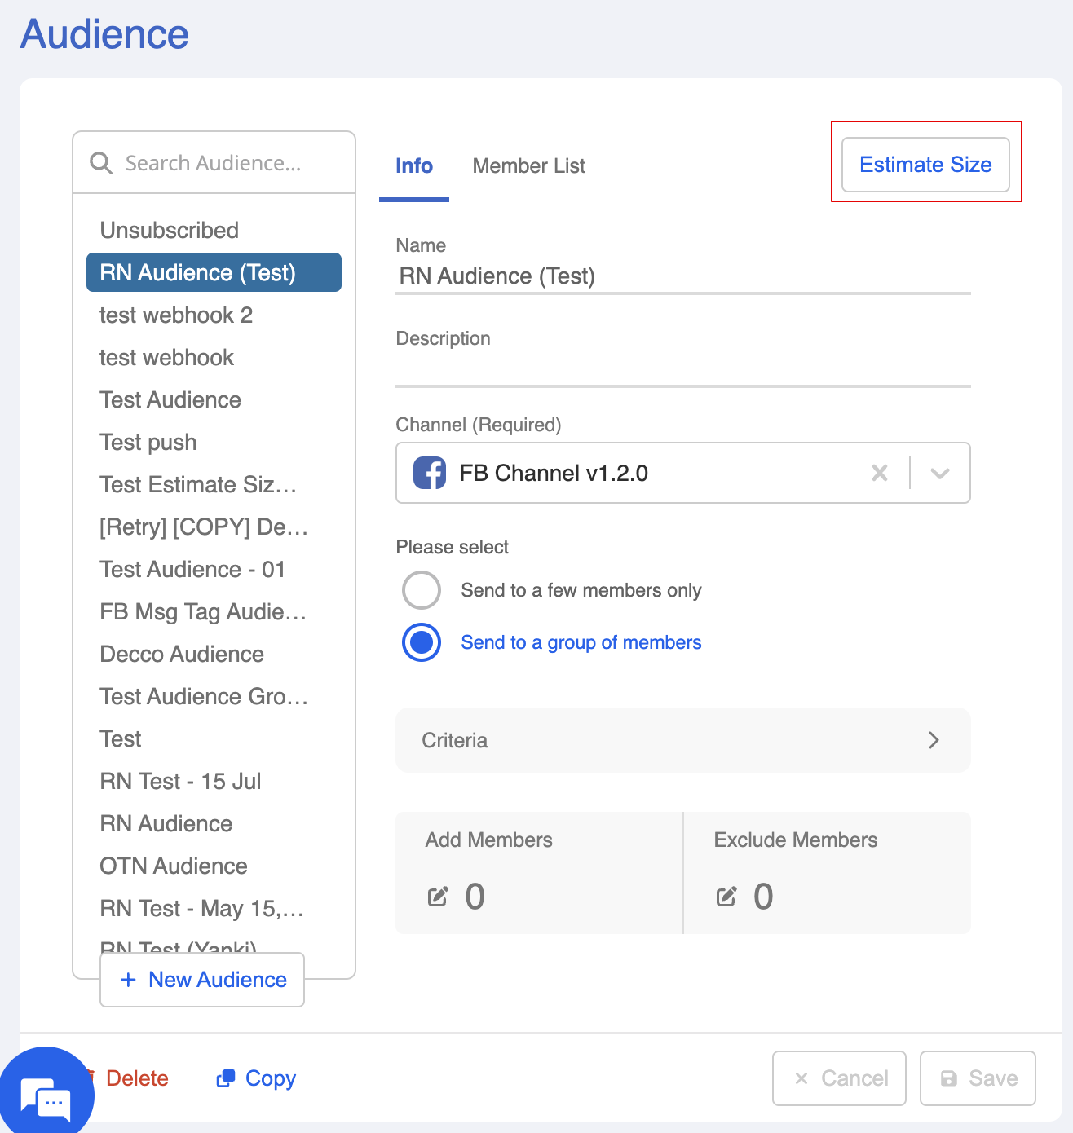Click the Facebook logo in channel field
The width and height of the screenshot is (1073, 1133).
[430, 473]
